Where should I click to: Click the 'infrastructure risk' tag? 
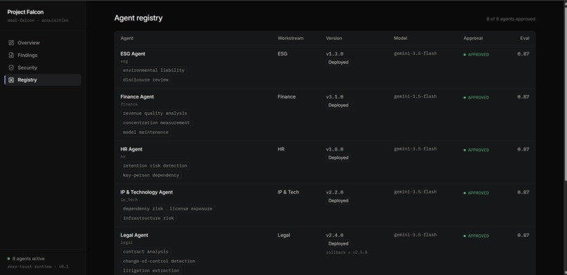pyautogui.click(x=148, y=218)
